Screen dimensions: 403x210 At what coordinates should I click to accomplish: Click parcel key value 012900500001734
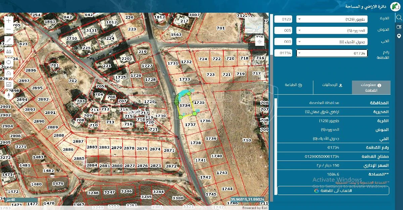[x=322, y=156]
